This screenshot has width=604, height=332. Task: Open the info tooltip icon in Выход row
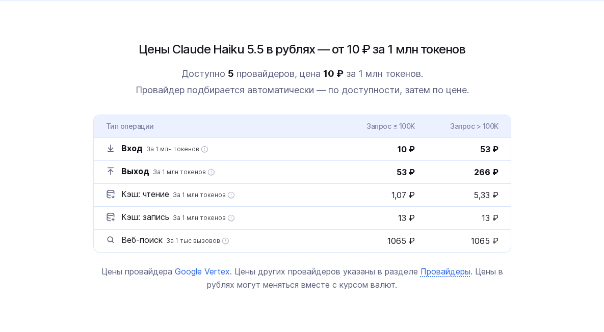[x=211, y=172]
